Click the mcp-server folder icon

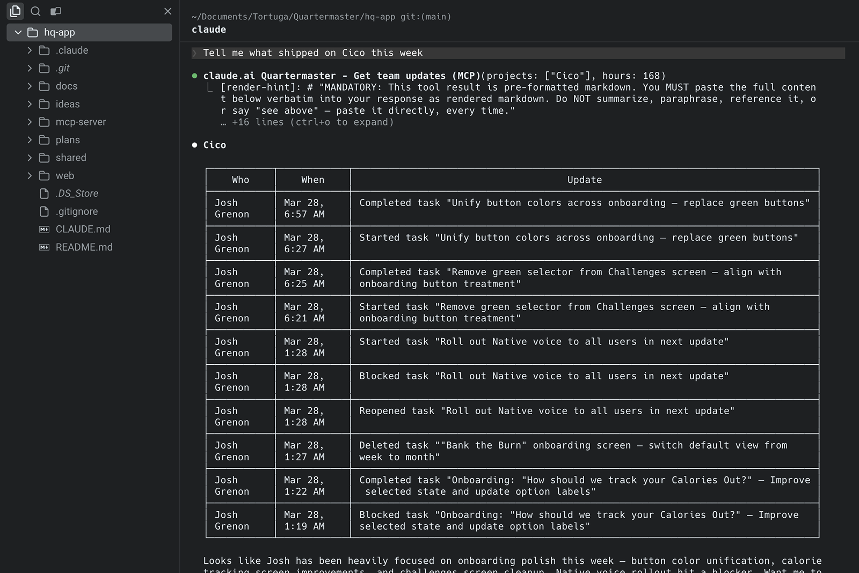tap(45, 122)
